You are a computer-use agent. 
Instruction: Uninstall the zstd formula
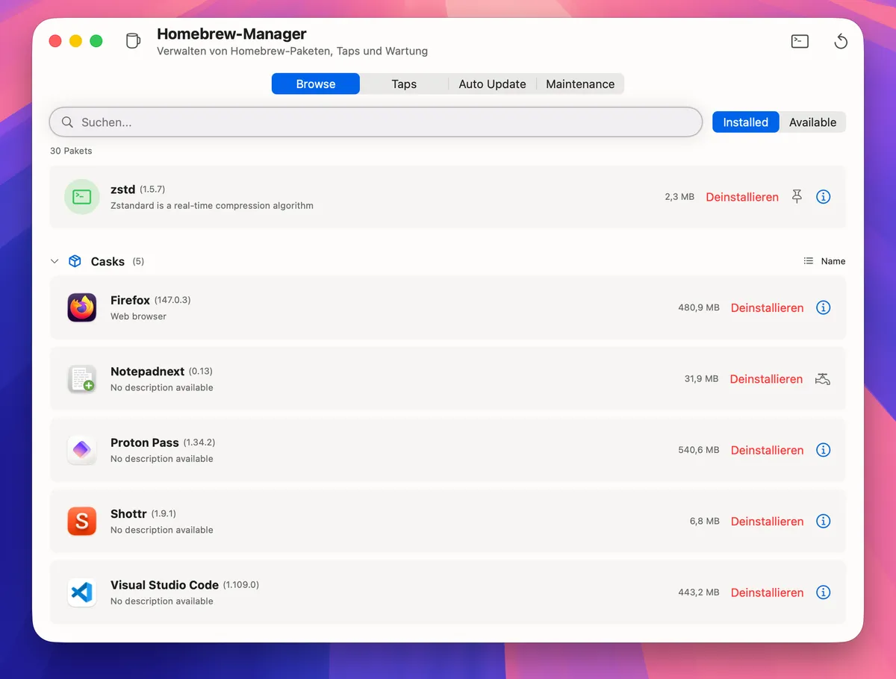tap(741, 196)
